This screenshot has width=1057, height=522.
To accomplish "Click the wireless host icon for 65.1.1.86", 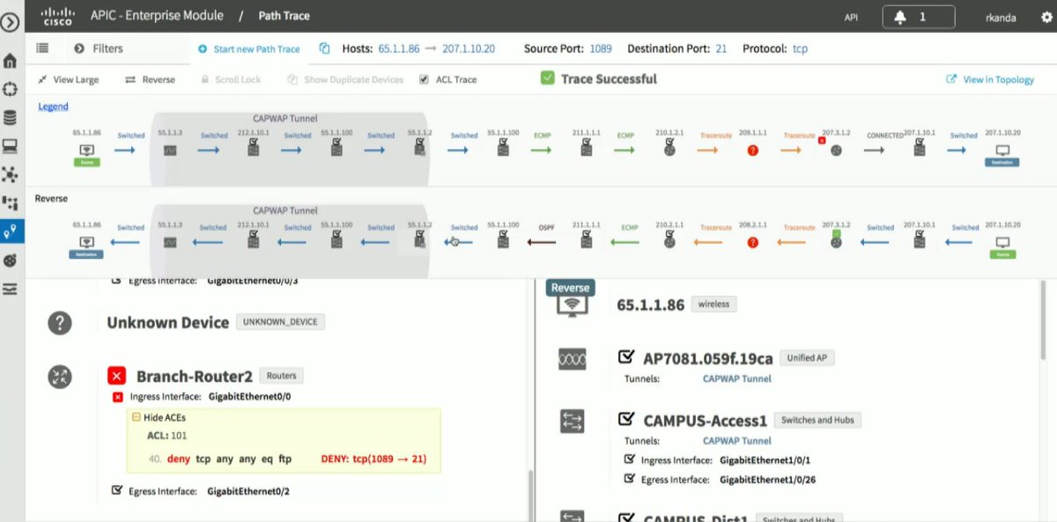I will pyautogui.click(x=573, y=305).
